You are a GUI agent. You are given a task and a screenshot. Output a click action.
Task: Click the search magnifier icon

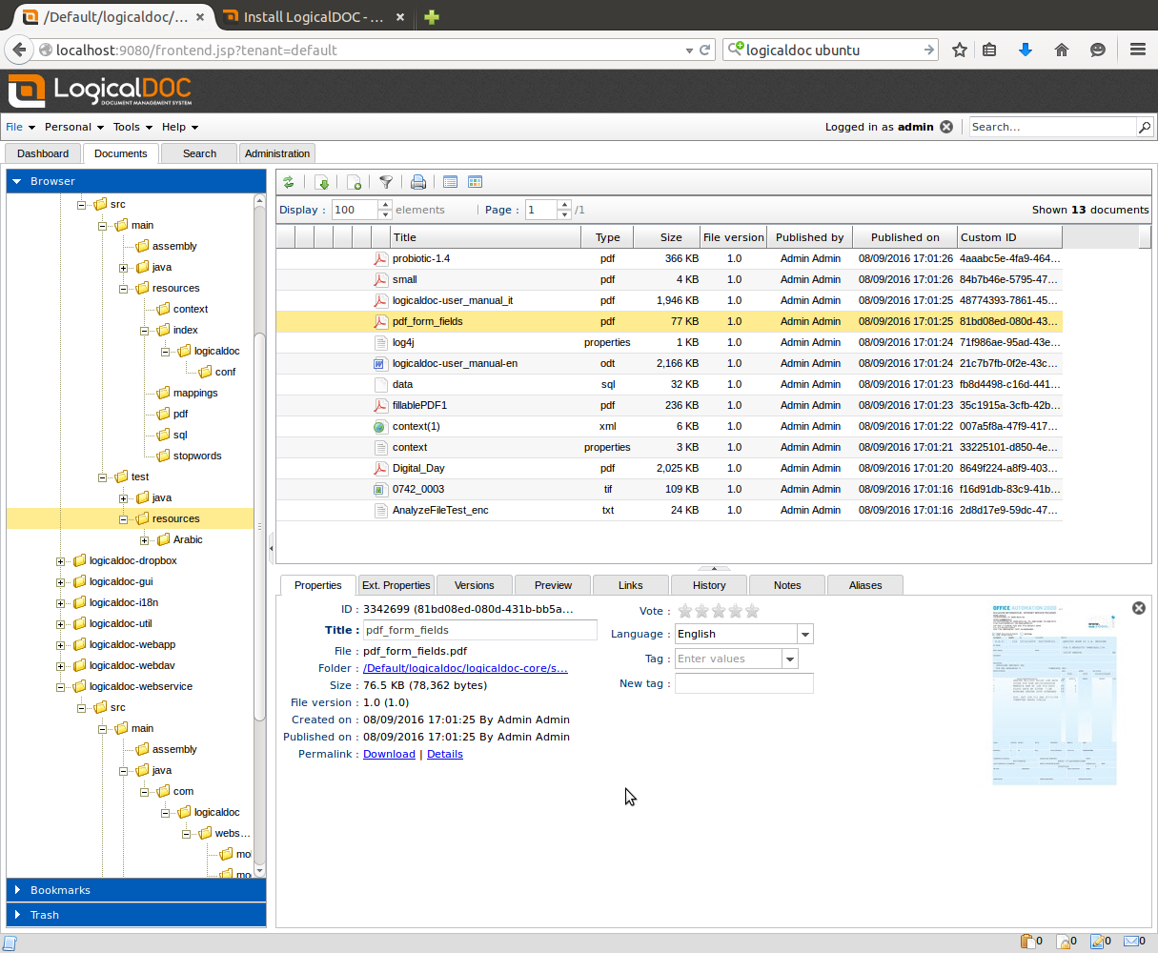click(1145, 127)
